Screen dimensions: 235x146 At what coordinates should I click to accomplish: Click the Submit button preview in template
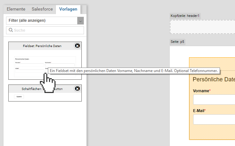(19, 96)
